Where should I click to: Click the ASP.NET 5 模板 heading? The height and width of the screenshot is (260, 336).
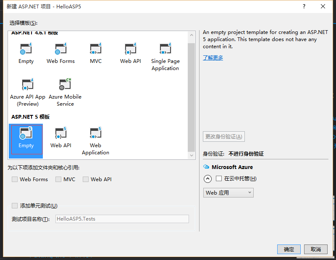pos(30,117)
